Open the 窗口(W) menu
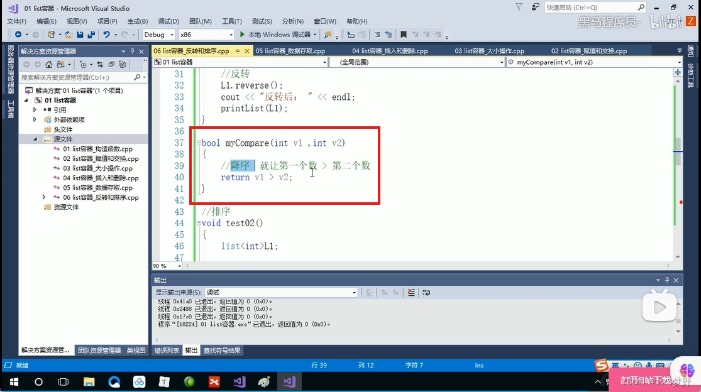 325,21
